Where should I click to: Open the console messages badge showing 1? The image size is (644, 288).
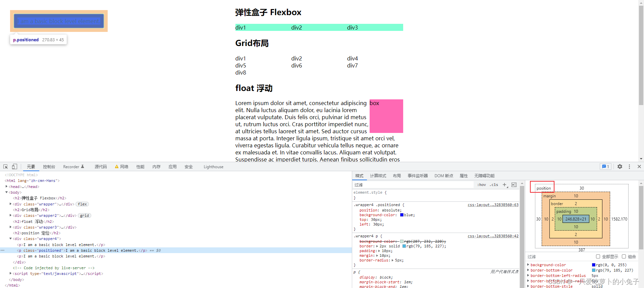pyautogui.click(x=605, y=166)
